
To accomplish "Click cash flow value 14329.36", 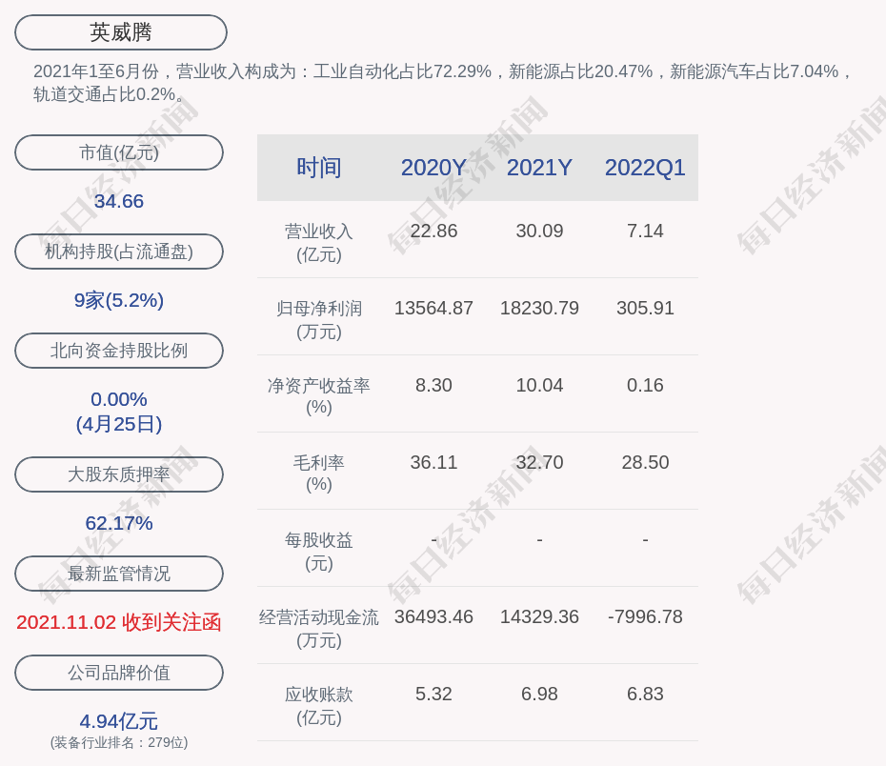I will click(539, 616).
